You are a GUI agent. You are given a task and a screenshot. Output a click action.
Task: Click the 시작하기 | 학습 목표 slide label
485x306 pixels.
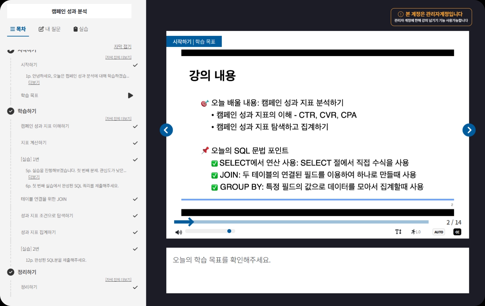[194, 41]
